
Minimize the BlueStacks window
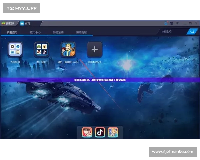pyautogui.click(x=185, y=23)
